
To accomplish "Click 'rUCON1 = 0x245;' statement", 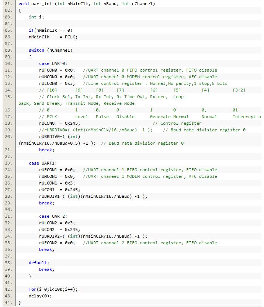I will pyautogui.click(x=59, y=190).
